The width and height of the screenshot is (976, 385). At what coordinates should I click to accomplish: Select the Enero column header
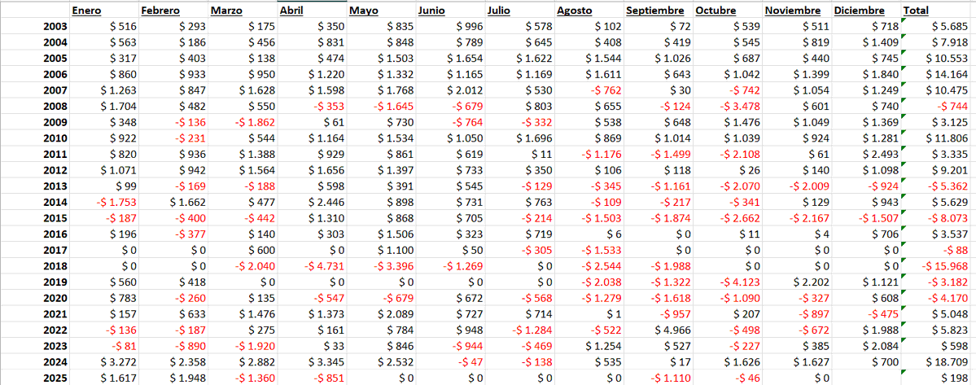tap(104, 11)
